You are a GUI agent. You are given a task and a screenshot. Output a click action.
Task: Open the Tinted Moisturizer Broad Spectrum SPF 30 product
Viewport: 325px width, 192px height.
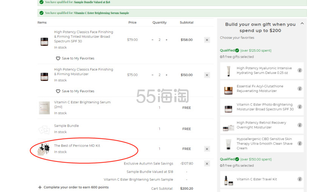point(84,37)
